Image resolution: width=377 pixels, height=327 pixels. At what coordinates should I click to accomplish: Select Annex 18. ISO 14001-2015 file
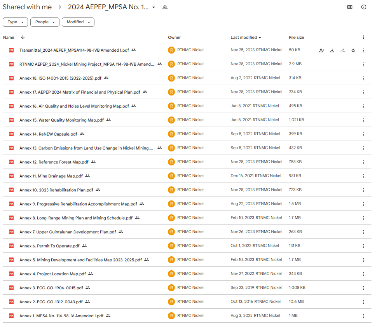[x=60, y=78]
